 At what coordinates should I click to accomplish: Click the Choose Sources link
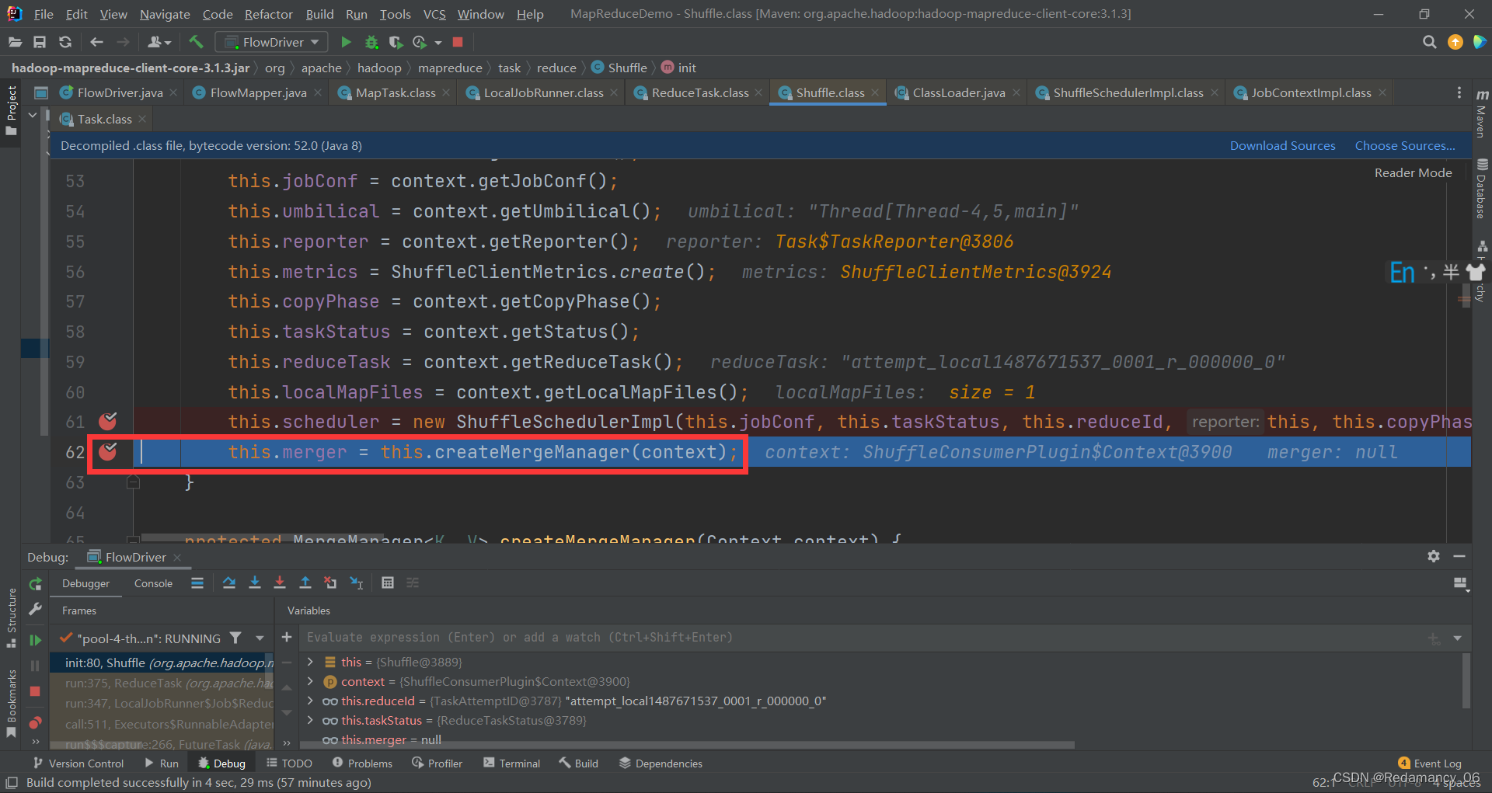1405,145
